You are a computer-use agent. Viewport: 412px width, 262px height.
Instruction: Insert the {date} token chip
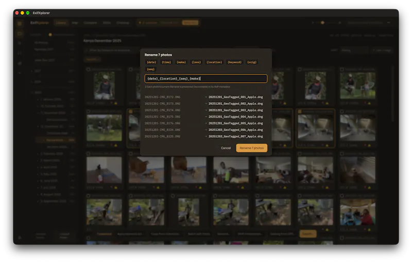coord(151,62)
